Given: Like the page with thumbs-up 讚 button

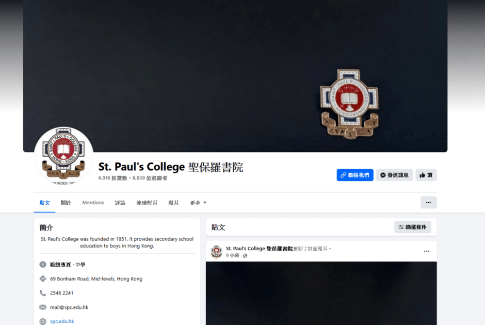Looking at the screenshot, I should (426, 175).
